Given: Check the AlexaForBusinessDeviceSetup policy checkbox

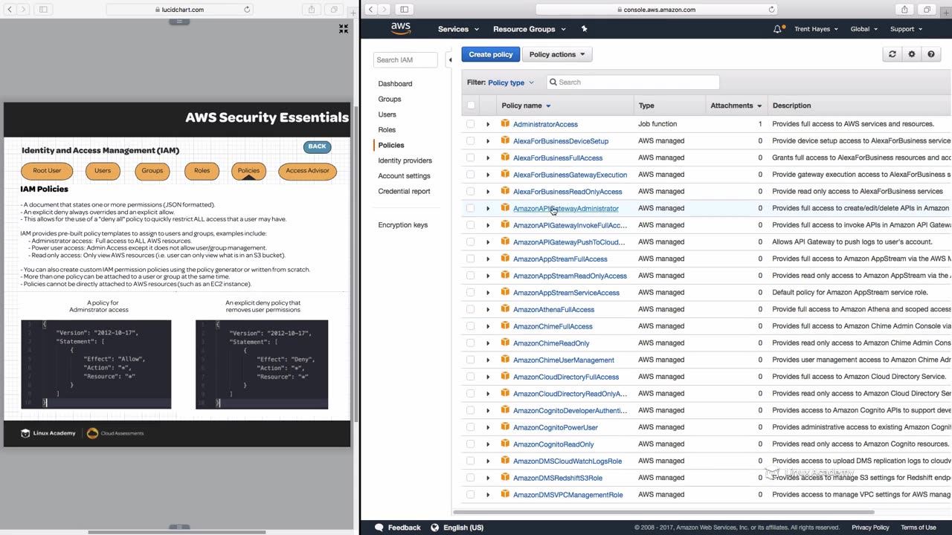Looking at the screenshot, I should click(471, 141).
